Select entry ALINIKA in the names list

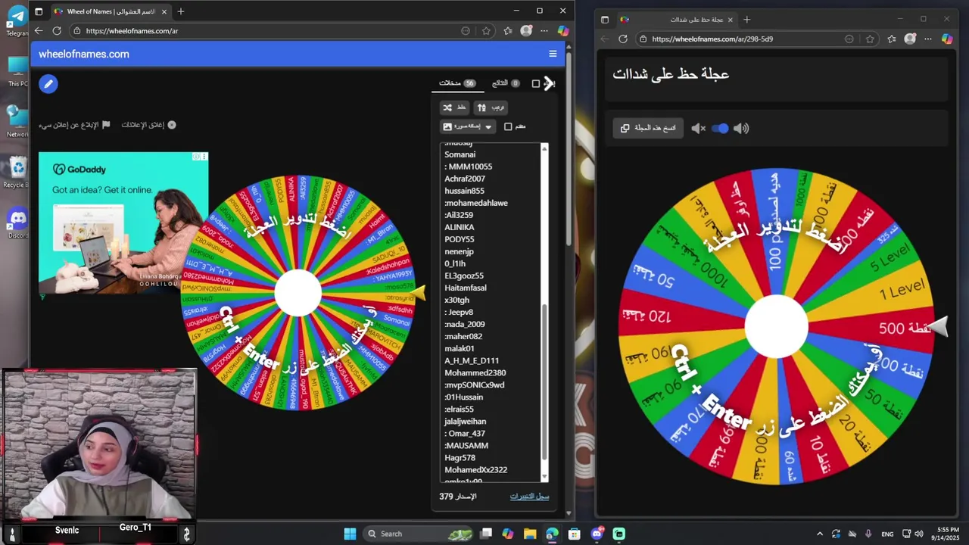click(x=460, y=227)
